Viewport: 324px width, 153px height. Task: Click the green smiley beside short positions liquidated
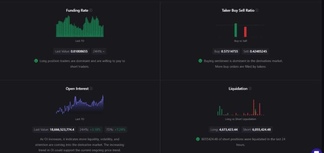point(198,139)
